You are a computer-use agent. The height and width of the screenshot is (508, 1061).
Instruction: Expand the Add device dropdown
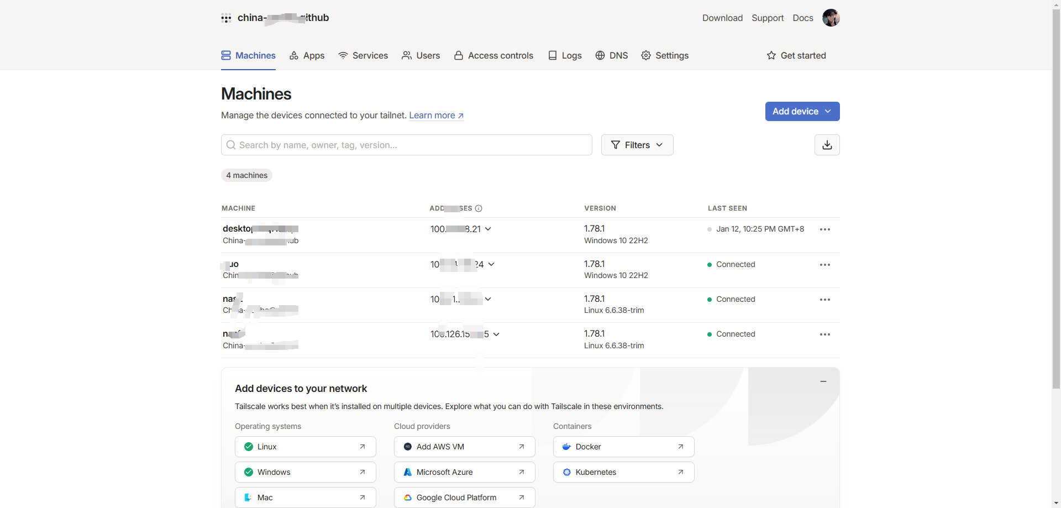coord(802,111)
